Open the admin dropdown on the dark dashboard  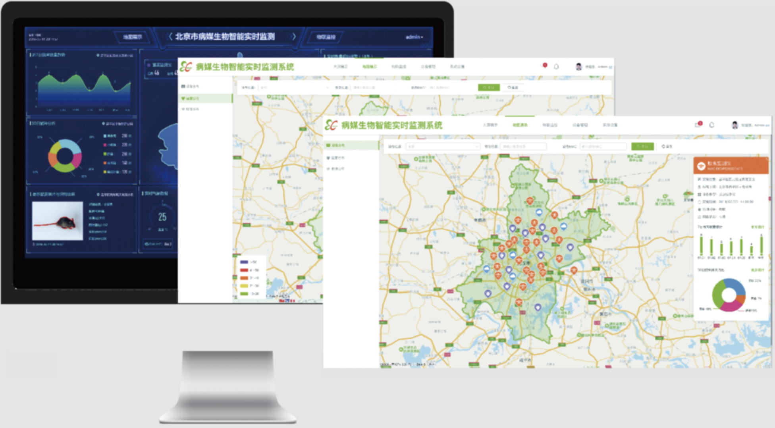point(414,37)
